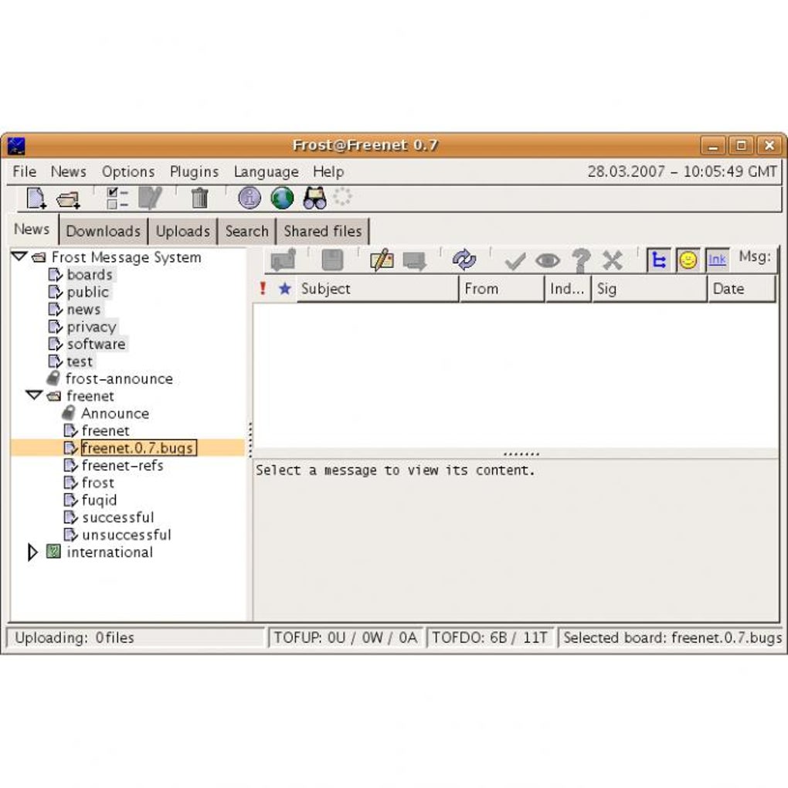Viewport: 788px width, 788px height.
Task: Click the 'TOFDO: 6B / 11T' status
Action: [x=490, y=637]
